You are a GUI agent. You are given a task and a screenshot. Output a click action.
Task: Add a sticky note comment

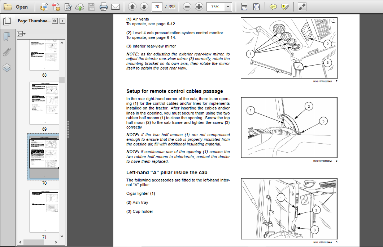coord(273,7)
